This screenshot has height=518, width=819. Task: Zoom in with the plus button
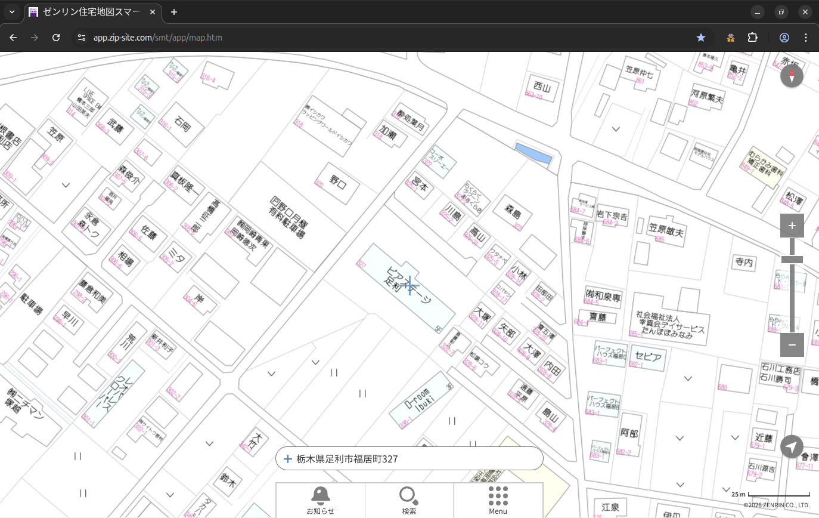(x=792, y=226)
